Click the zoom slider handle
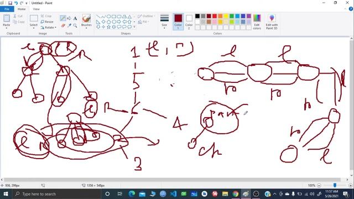Screen dimensions: 354x199 click(335, 185)
